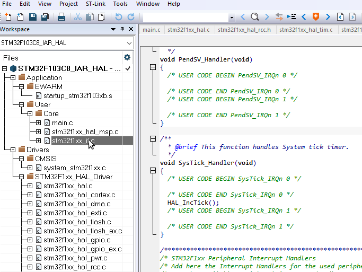Collapse the SysTick doc comment fold
The height and width of the screenshot is (272, 362).
[153, 139]
